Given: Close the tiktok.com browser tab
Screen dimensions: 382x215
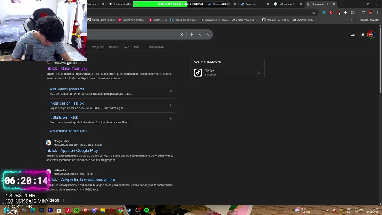Looking at the screenshot, I should coord(334,4).
